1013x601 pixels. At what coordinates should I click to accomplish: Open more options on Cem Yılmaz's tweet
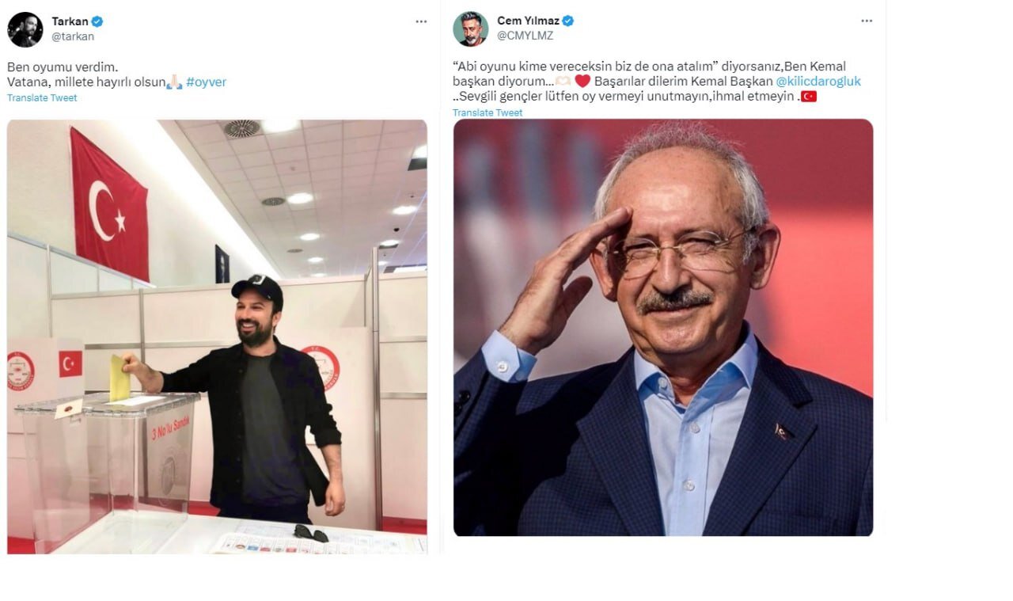pyautogui.click(x=867, y=21)
